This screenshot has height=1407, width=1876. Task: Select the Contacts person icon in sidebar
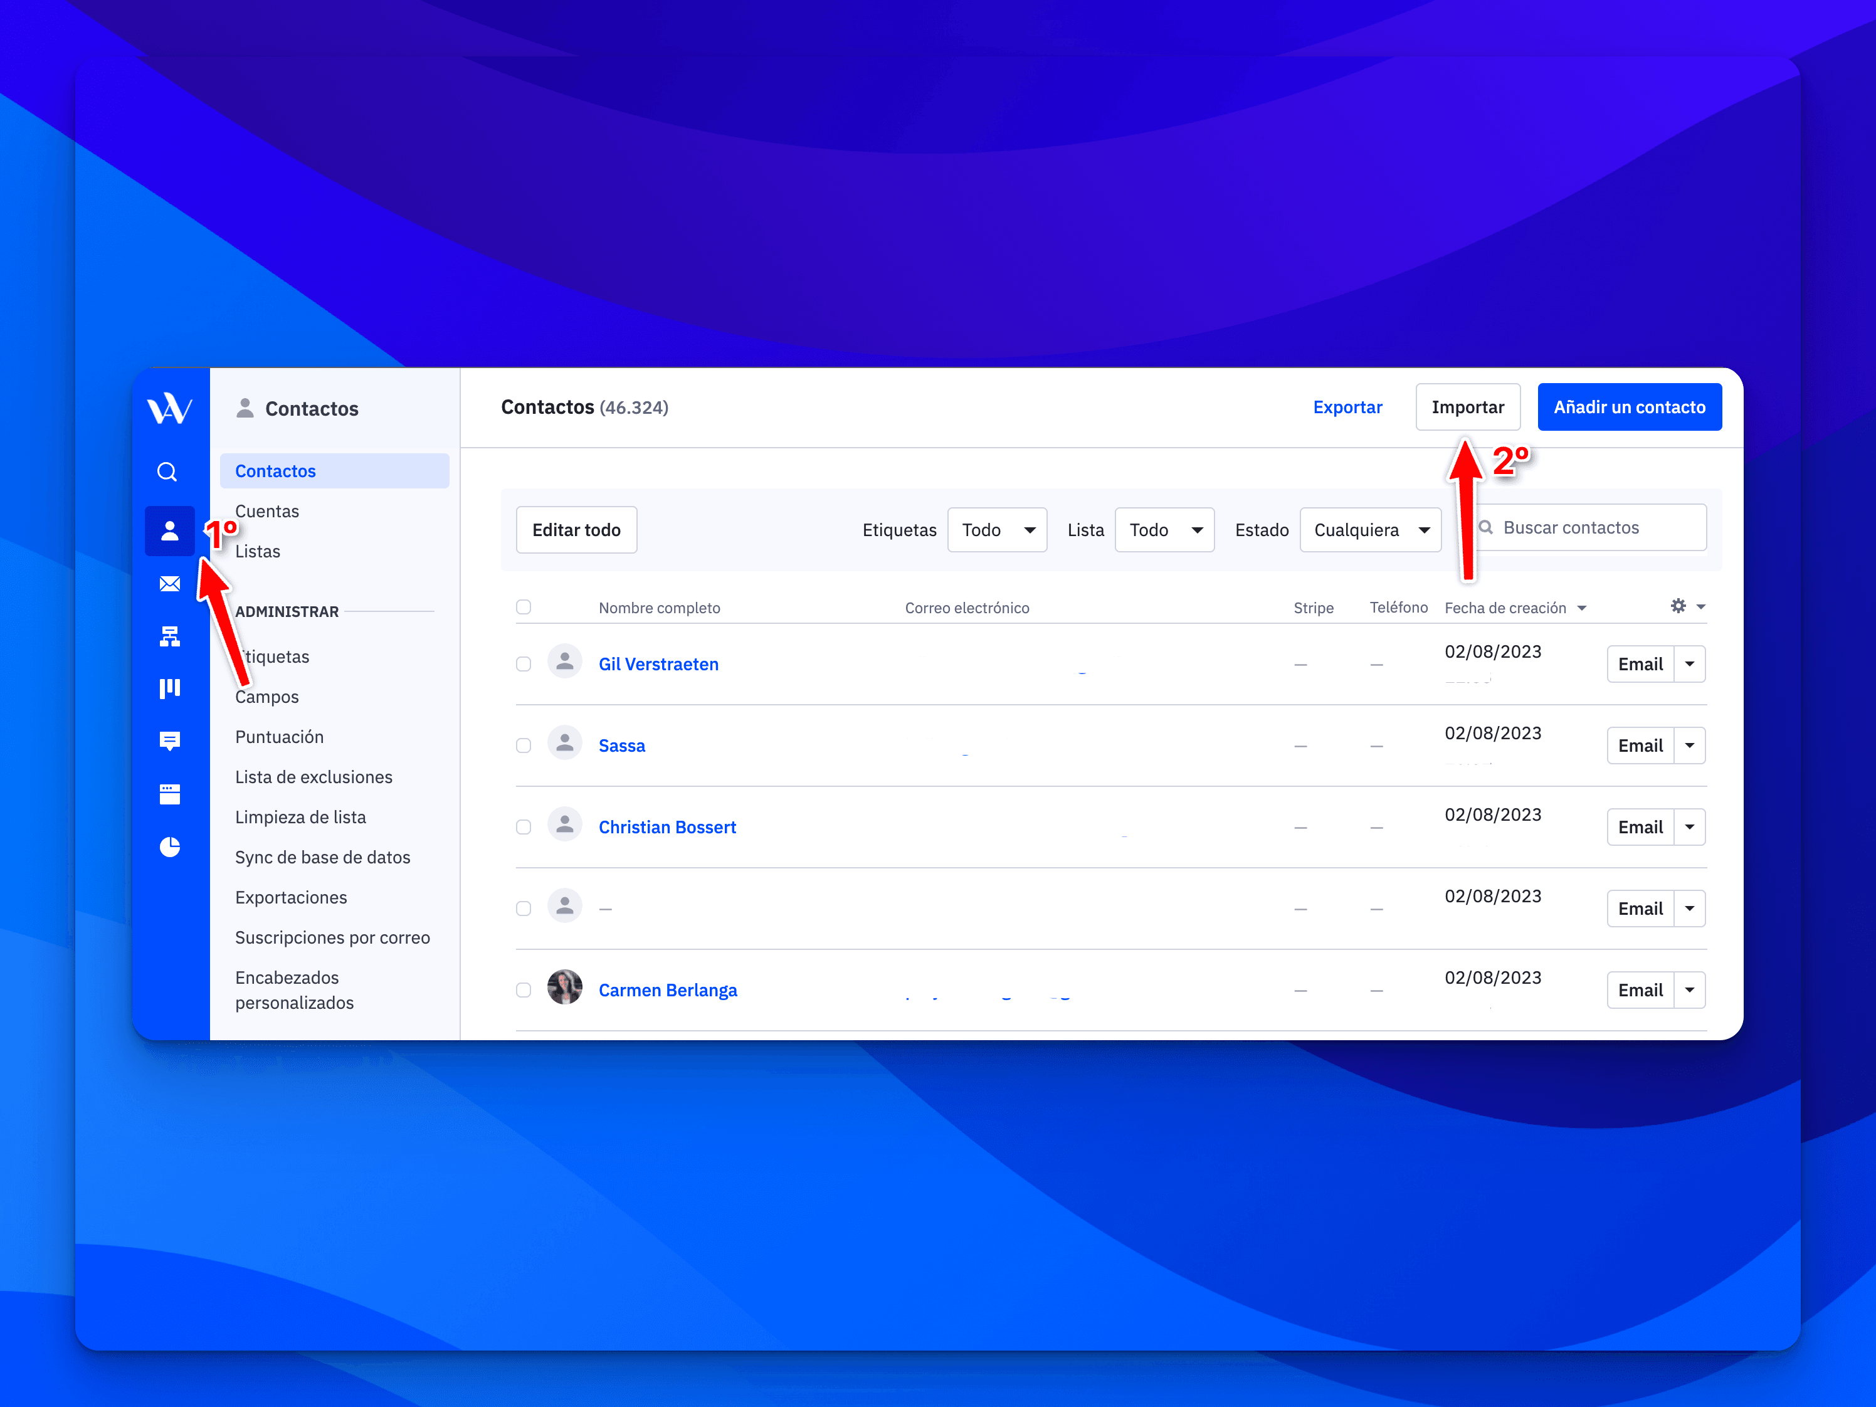(x=170, y=531)
